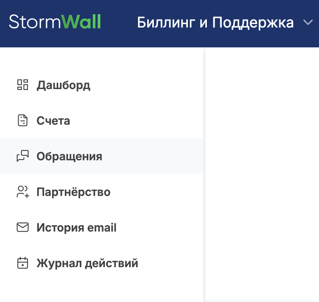The height and width of the screenshot is (302, 319).
Task: Click the chat bubbles icon for Обращения
Action: click(x=22, y=156)
